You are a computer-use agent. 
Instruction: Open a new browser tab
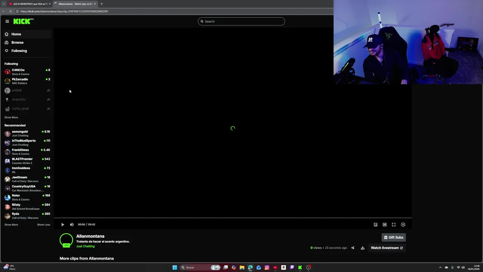[102, 4]
